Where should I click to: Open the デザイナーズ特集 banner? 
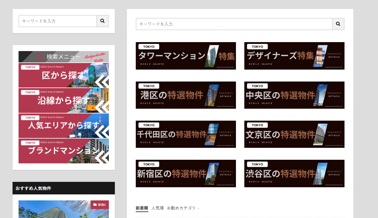tap(294, 56)
